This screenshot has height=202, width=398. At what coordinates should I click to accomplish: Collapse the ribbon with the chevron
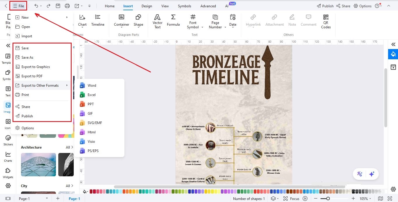(388, 6)
